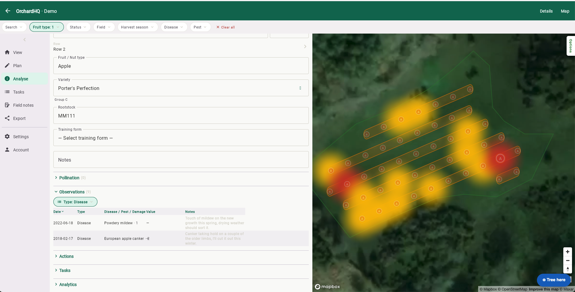
Task: Click the Type column header
Action: tap(81, 212)
